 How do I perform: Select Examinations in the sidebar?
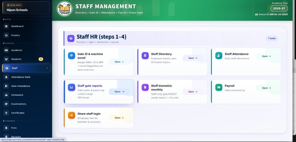click(26, 104)
